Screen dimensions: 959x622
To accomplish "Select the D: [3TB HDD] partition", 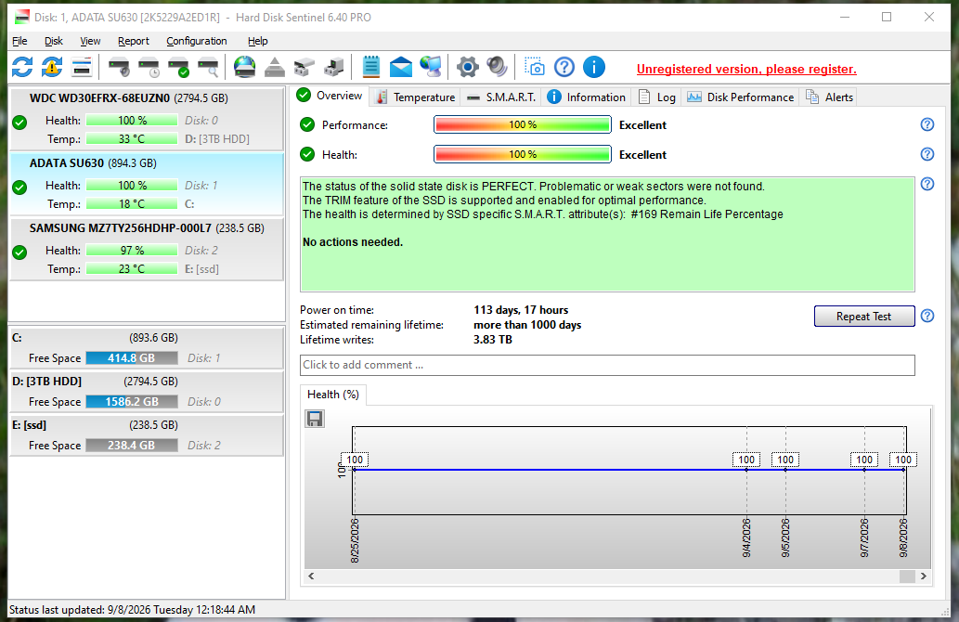I will [147, 392].
